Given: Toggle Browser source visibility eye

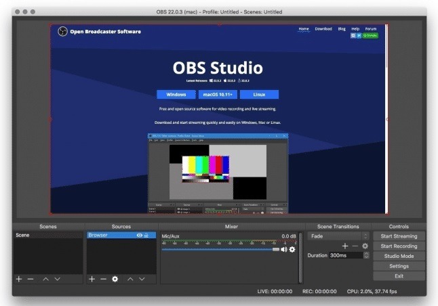Looking at the screenshot, I should (x=140, y=236).
